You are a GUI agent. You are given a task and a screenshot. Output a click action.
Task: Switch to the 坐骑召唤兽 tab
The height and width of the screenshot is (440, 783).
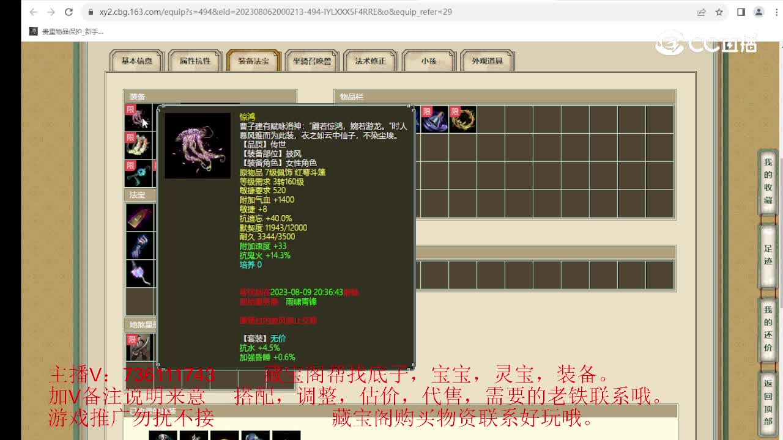click(311, 59)
